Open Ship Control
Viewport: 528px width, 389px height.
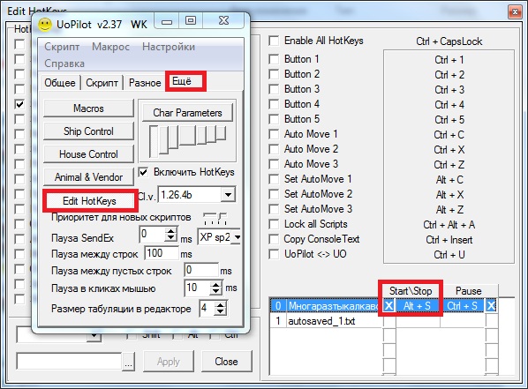[88, 131]
